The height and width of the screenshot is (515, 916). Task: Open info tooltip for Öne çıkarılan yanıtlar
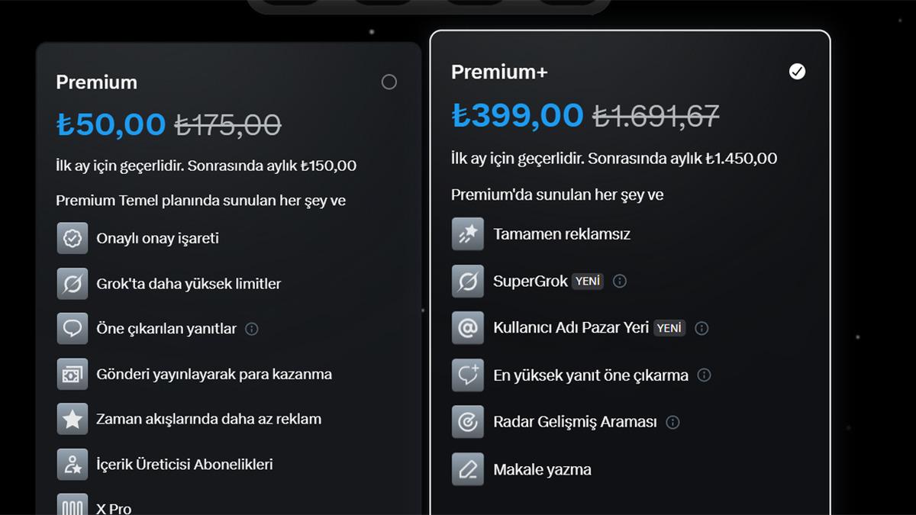coord(251,329)
